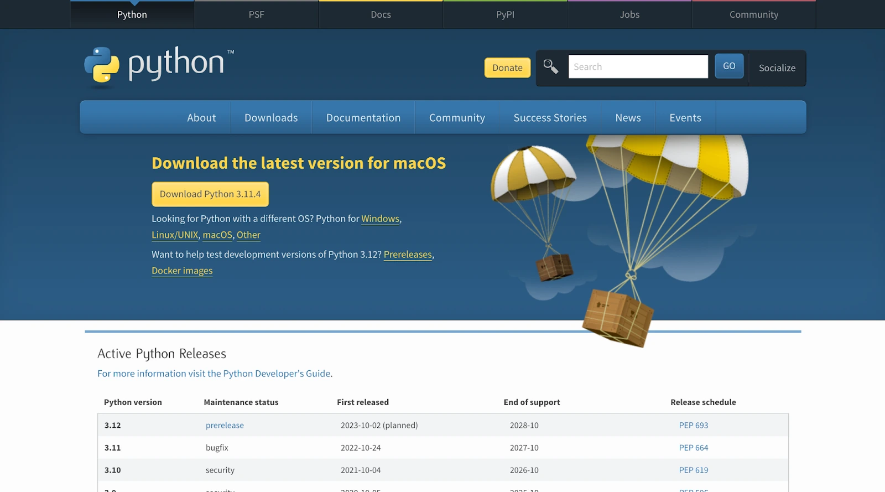Open the Downloads navigation menu
The image size is (885, 492).
271,118
